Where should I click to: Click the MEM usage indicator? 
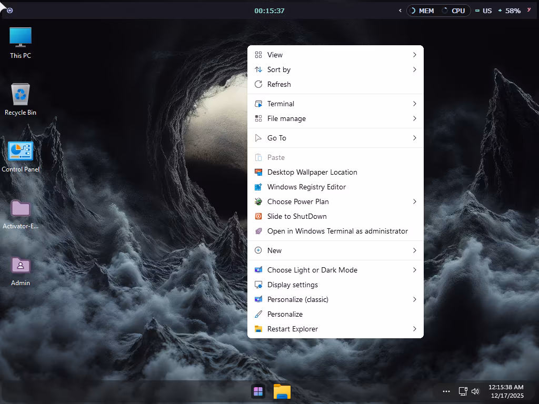click(422, 11)
